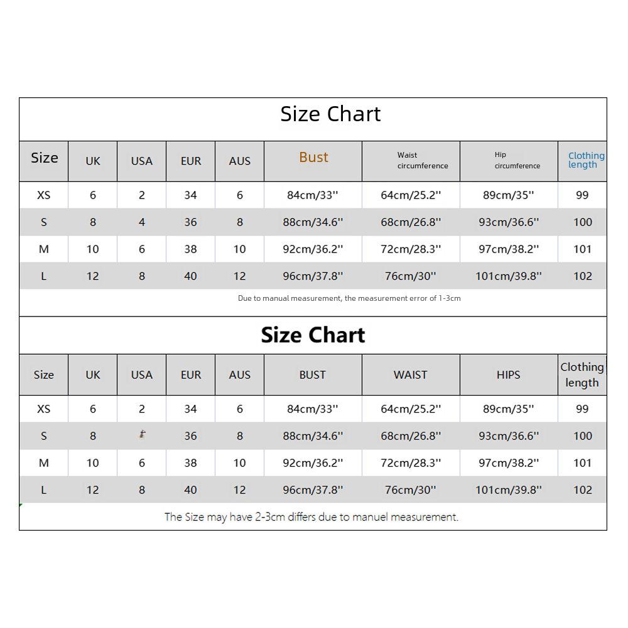Select 84cm/33'' bust cell in upper chart

313,195
